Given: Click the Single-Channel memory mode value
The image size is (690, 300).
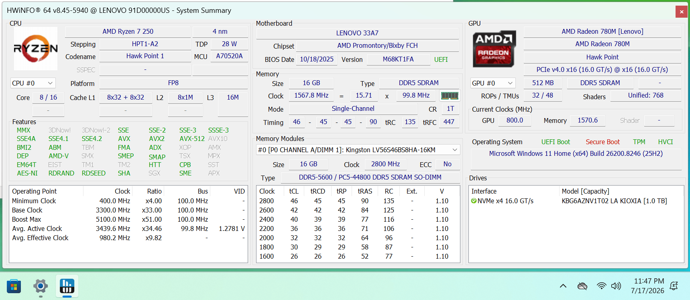Looking at the screenshot, I should click(353, 108).
